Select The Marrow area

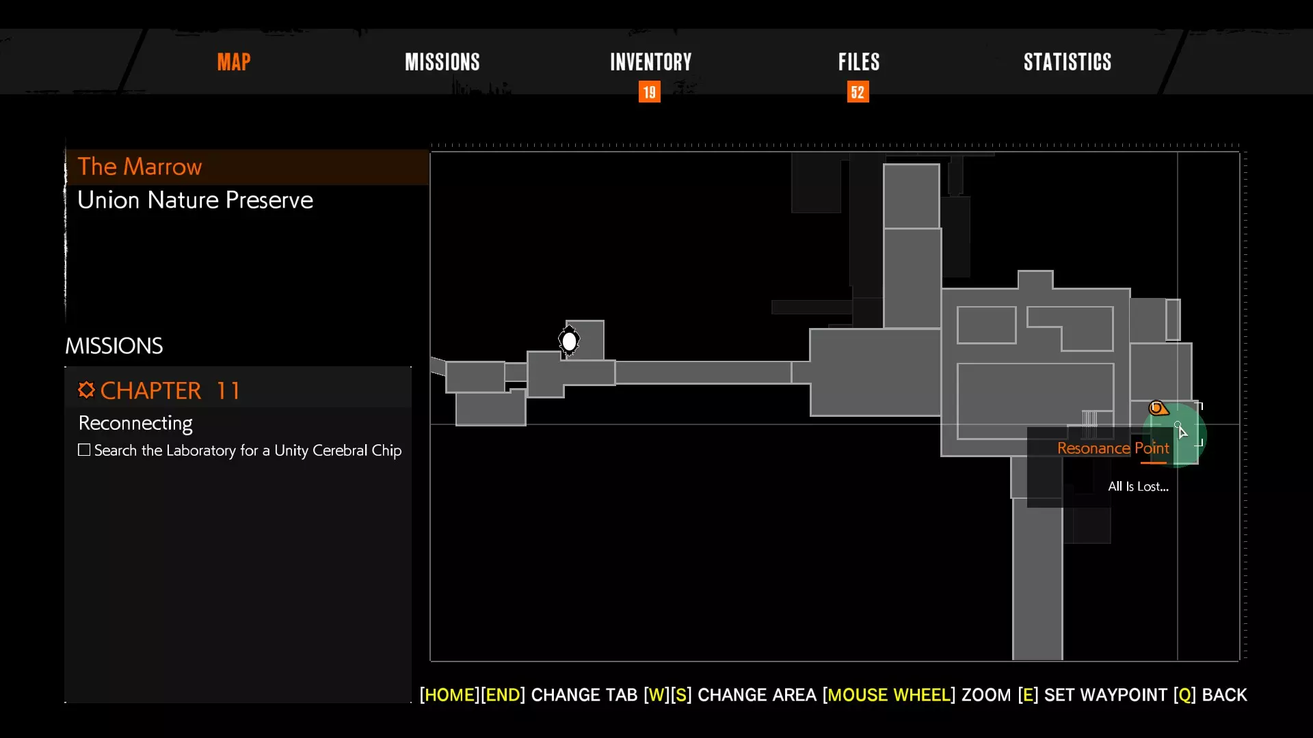pos(140,167)
